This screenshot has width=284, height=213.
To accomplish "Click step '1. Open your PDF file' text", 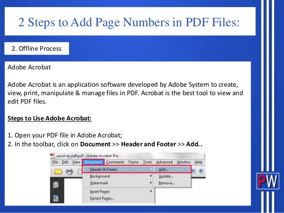I will point(65,135).
